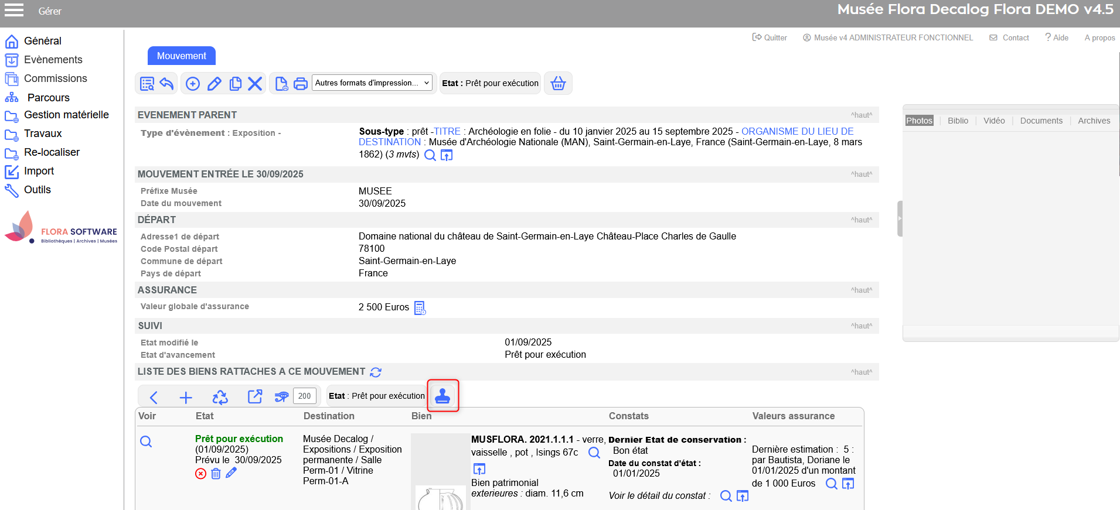
Task: Click the Quitter link
Action: 770,37
